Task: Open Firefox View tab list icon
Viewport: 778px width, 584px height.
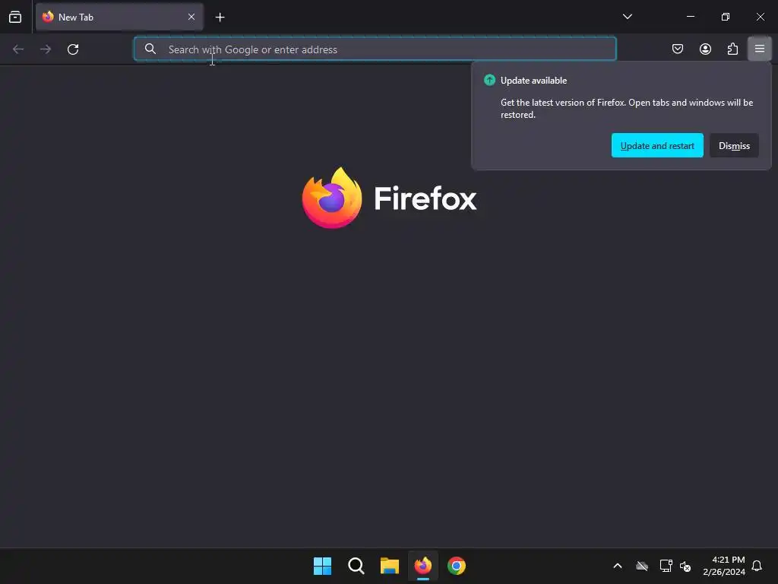Action: 15,17
